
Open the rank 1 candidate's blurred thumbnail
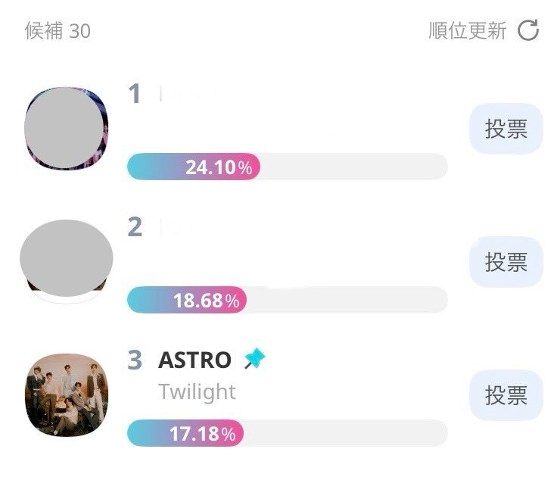(67, 128)
